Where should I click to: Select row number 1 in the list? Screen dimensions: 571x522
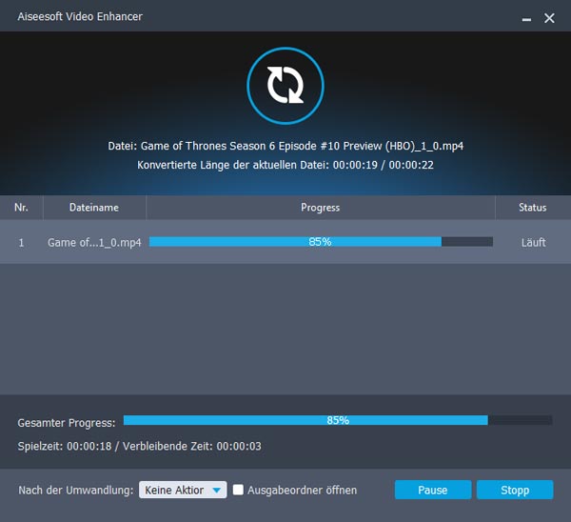pyautogui.click(x=21, y=243)
